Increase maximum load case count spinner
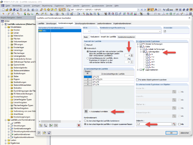 (x=132, y=55)
